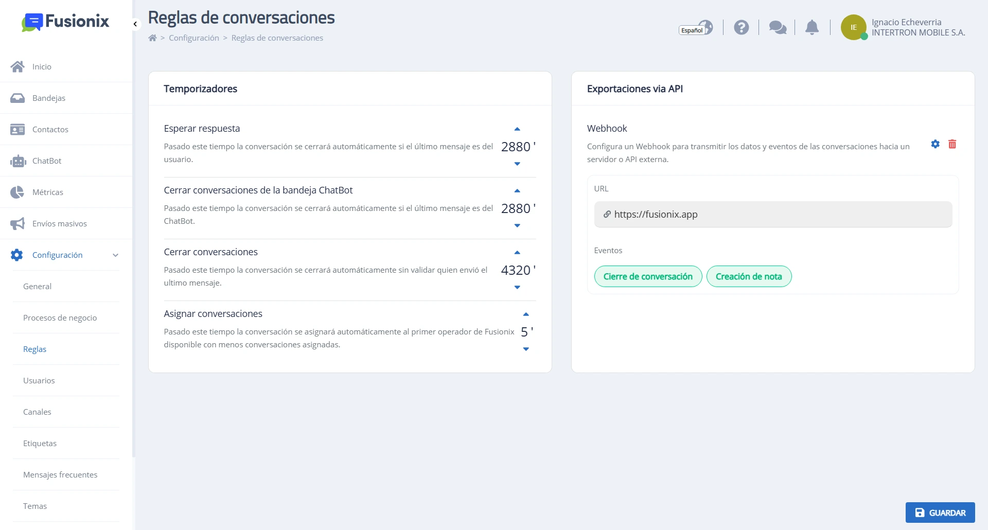This screenshot has width=988, height=530.
Task: Increase Asignar conversaciones timer
Action: tap(526, 314)
